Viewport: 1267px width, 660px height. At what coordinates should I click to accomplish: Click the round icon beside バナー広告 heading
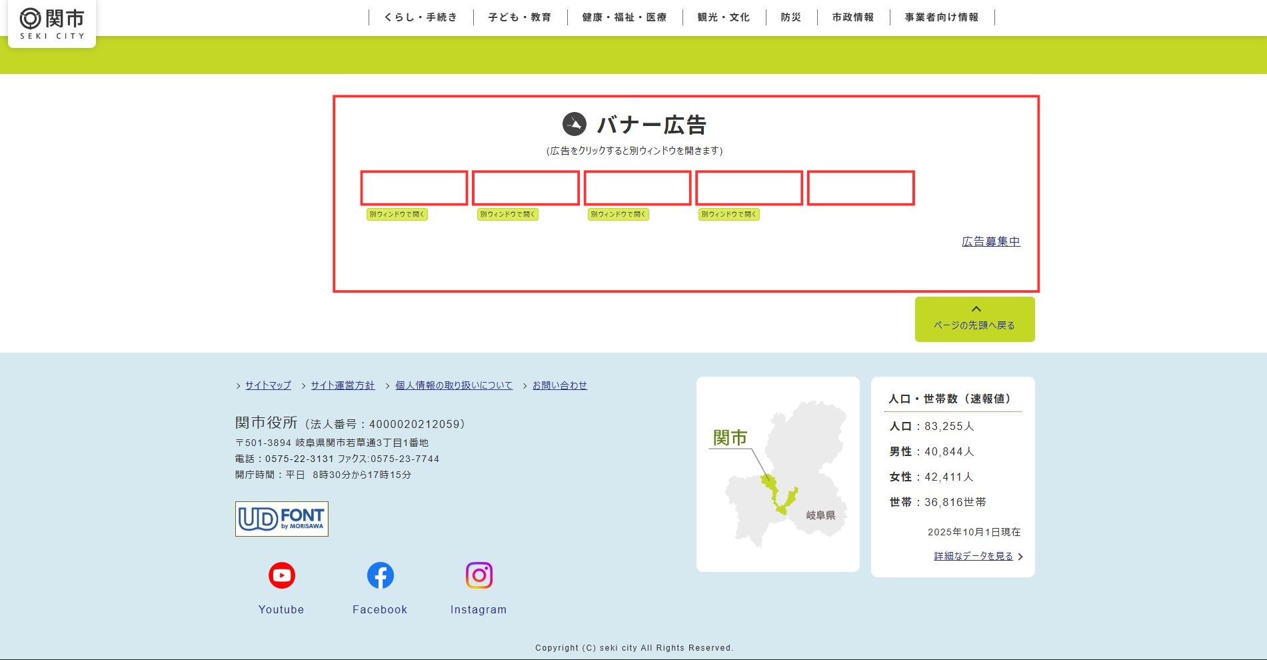click(575, 124)
